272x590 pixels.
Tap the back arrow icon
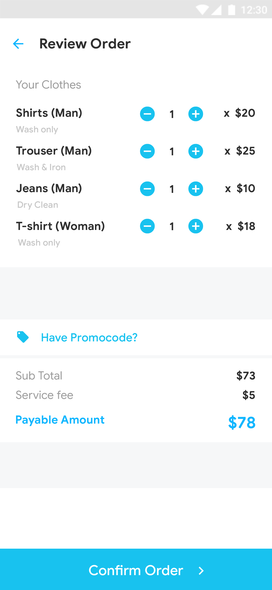[x=18, y=44]
